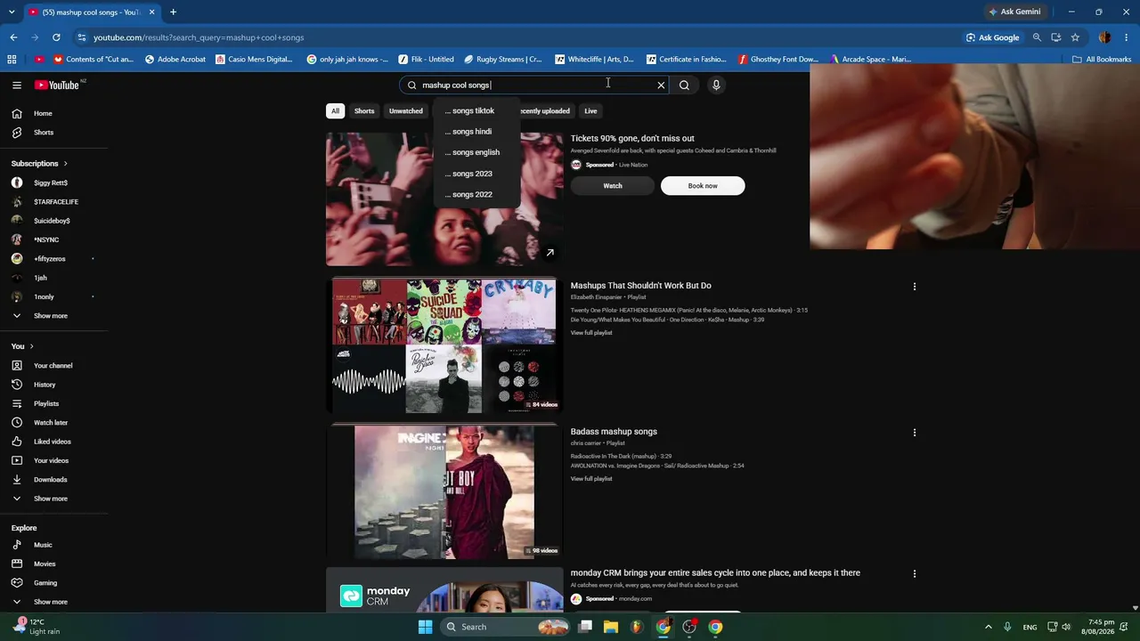Open File Explorer from the taskbar
Viewport: 1140px width, 641px height.
pos(611,627)
